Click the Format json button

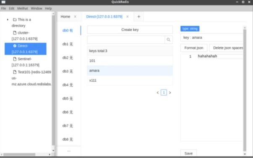194,48
